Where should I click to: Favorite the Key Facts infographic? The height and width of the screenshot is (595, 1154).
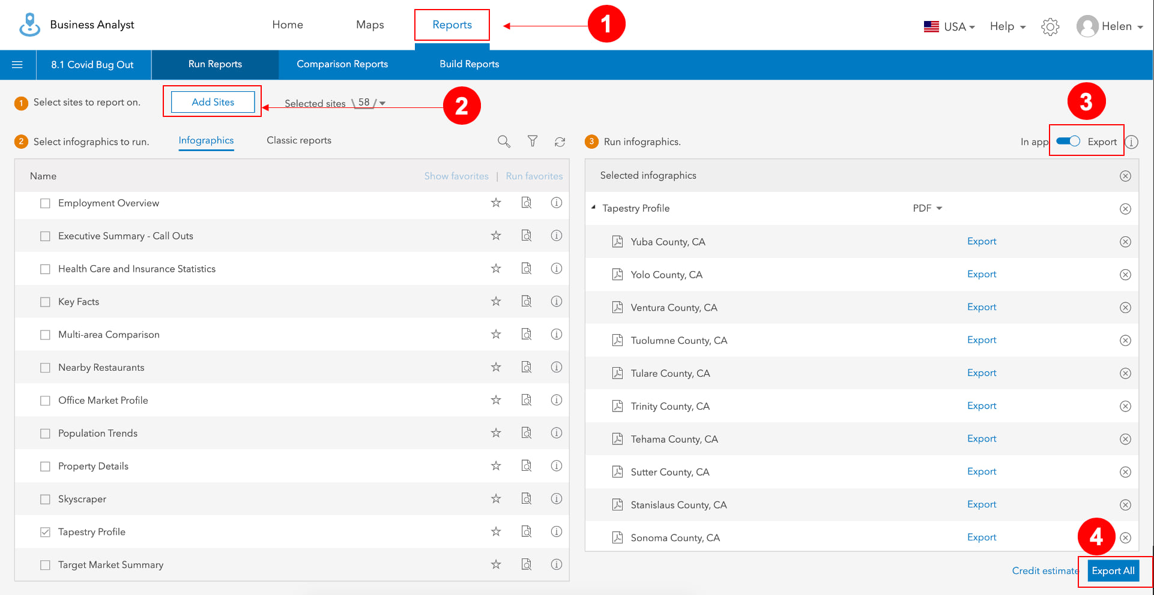click(x=496, y=301)
